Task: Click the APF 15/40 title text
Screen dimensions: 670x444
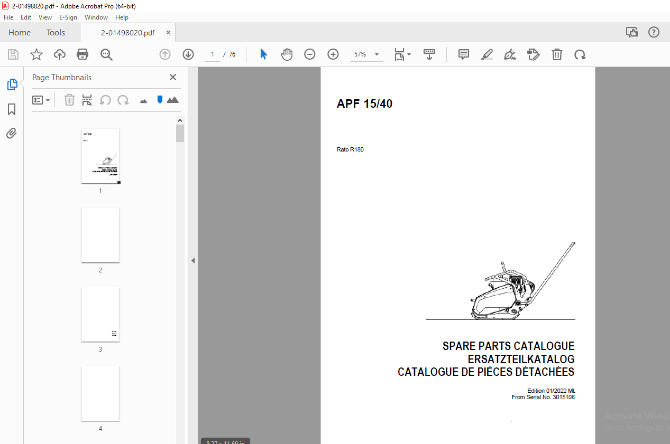Action: click(364, 104)
